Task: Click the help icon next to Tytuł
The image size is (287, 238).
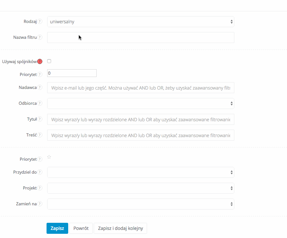Action: (40, 119)
